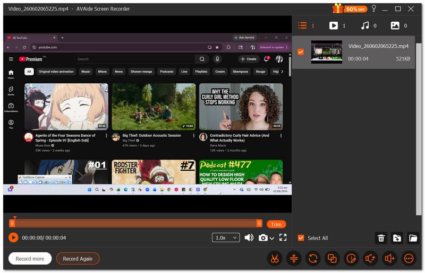Click the 00:00:04 duration in list
Screen dimensions: 425x273
358,59
